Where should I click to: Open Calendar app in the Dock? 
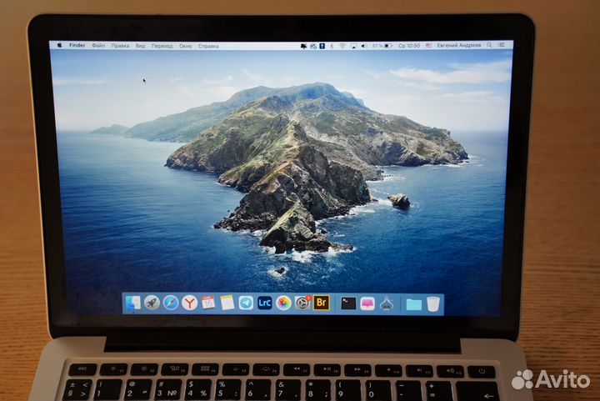click(208, 303)
